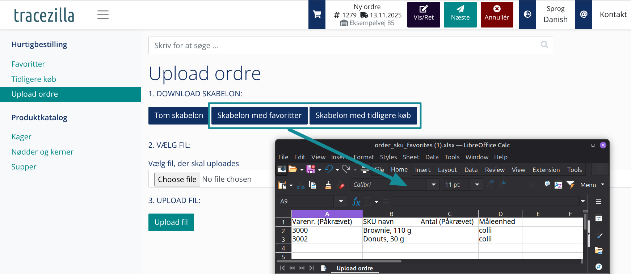Open Nødder og kerner category
The image size is (631, 274).
click(42, 152)
